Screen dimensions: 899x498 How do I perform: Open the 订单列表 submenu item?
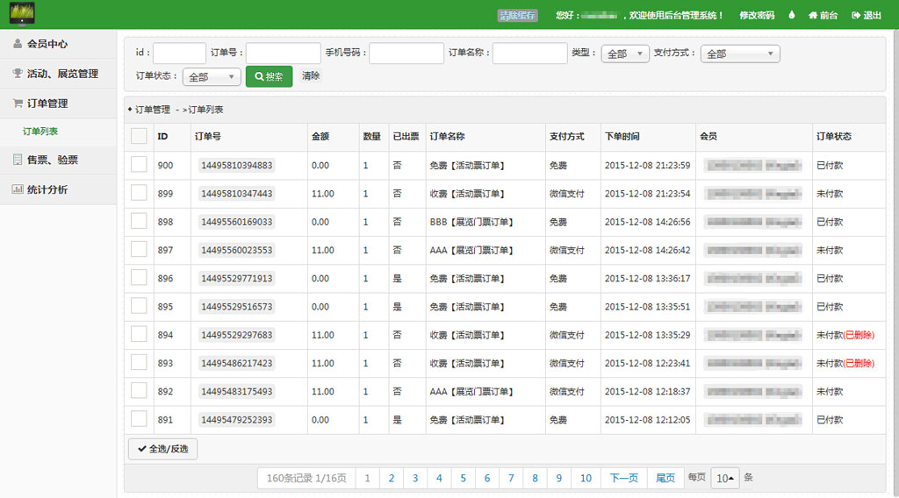pyautogui.click(x=40, y=132)
